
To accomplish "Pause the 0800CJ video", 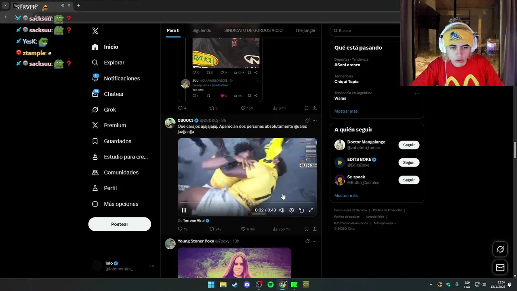I will (184, 210).
